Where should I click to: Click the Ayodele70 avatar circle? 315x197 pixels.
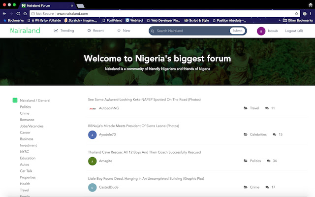click(x=93, y=134)
